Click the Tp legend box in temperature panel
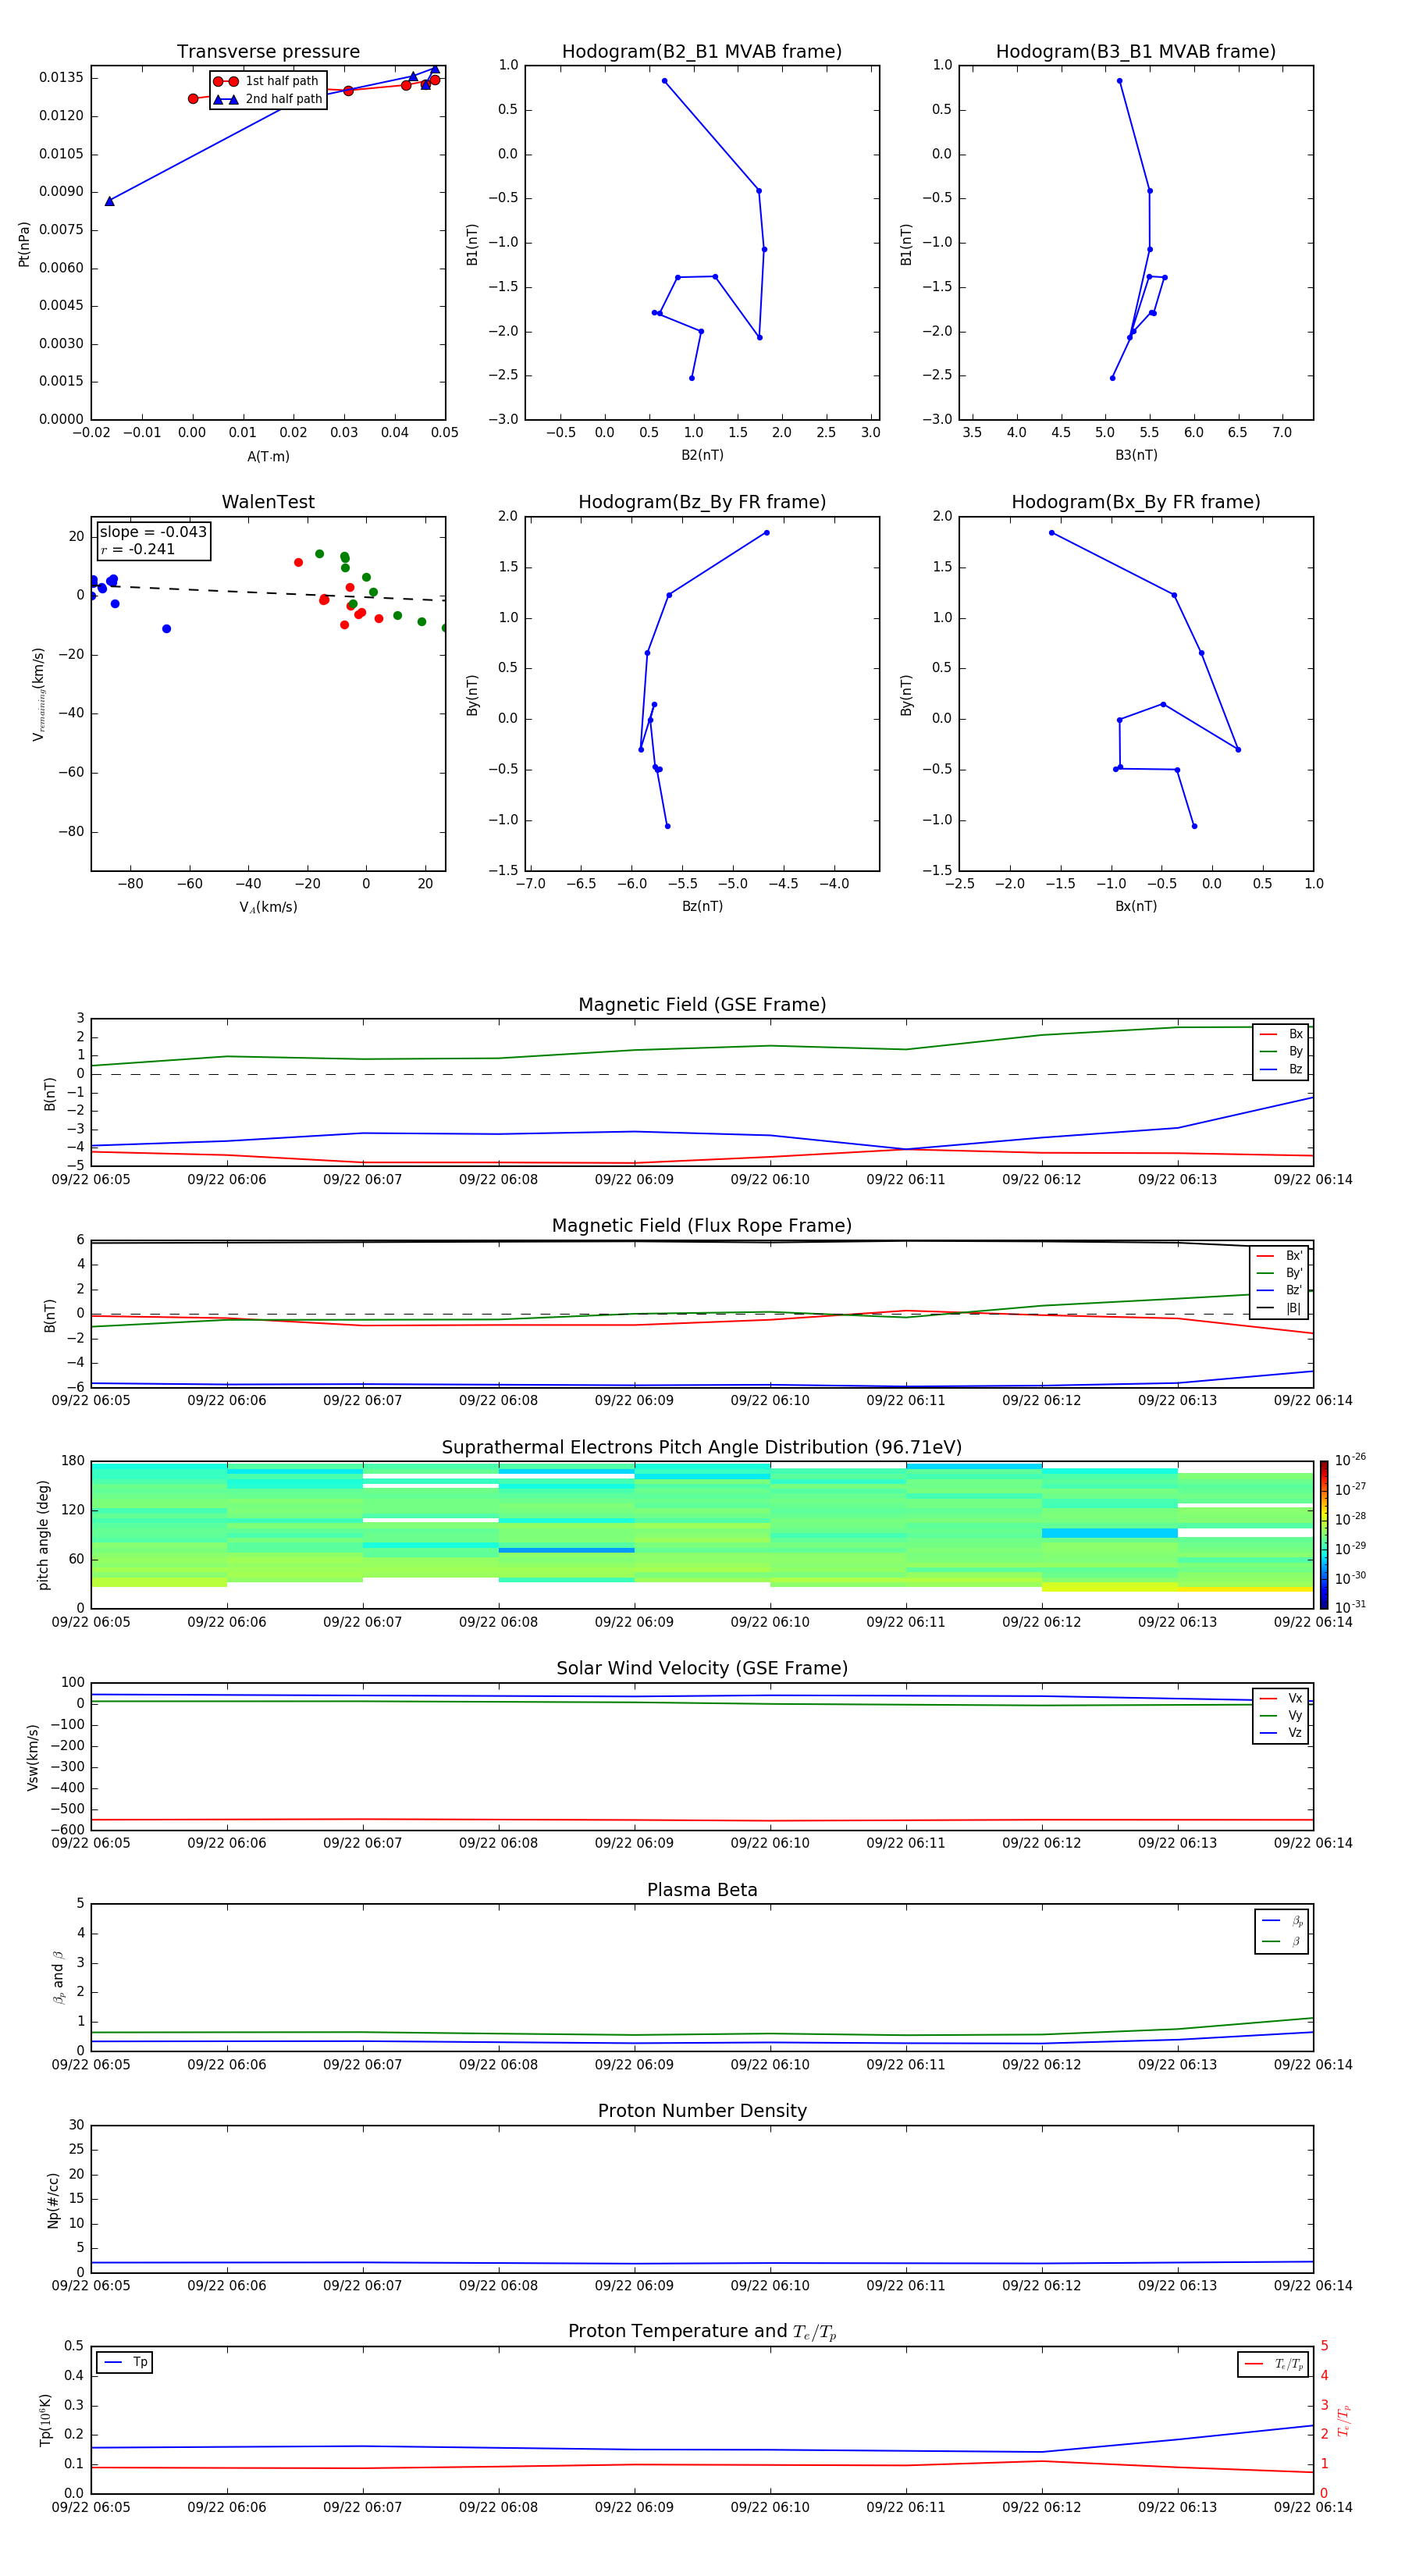This screenshot has height=2576, width=1405. coord(125,2363)
